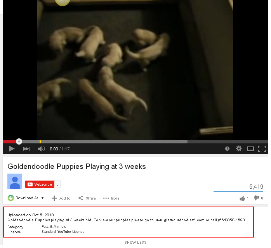Open the More options menu

(x=111, y=198)
